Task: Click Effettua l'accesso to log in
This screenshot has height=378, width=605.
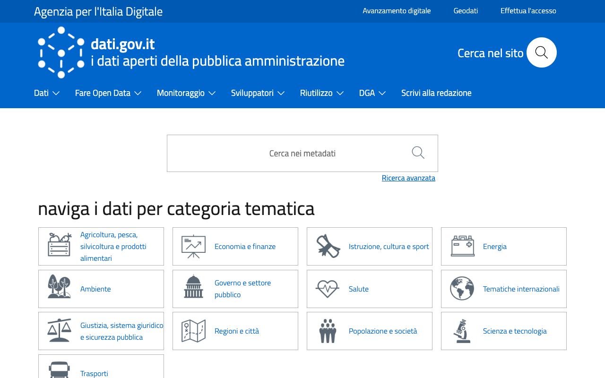Action: coord(528,10)
